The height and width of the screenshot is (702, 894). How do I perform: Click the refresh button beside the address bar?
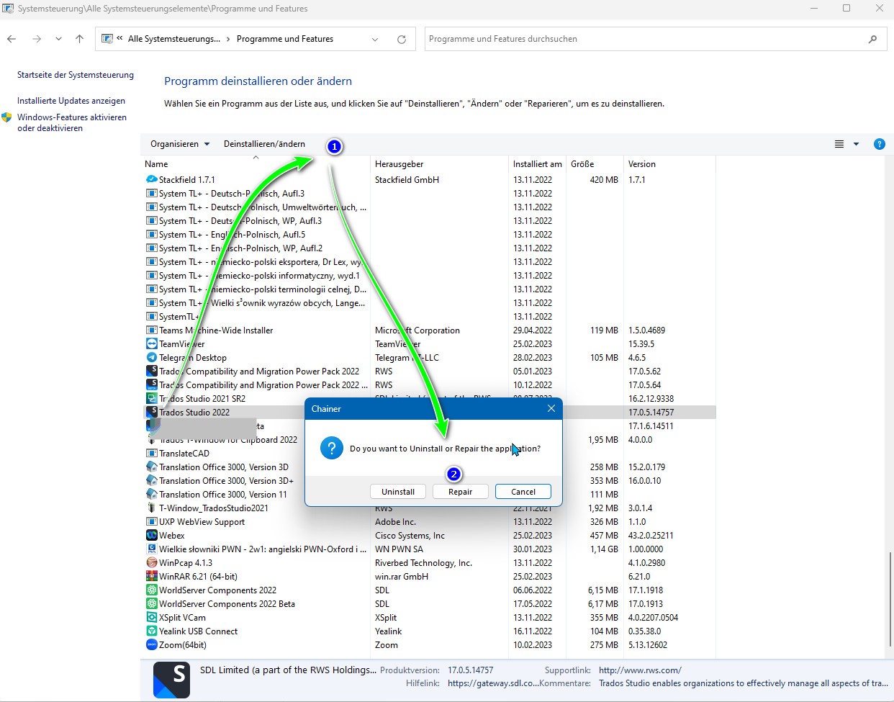click(402, 40)
